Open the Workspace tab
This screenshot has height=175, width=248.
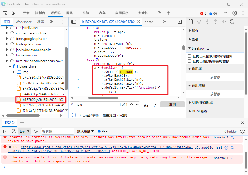click(x=24, y=22)
